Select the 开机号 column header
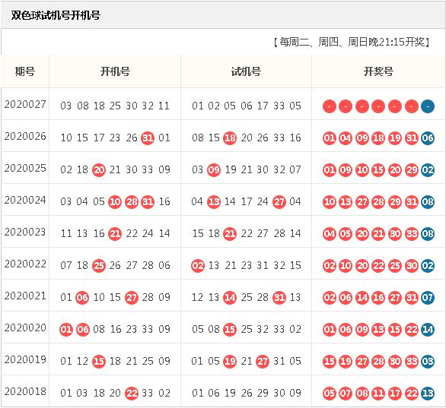Viewport: 446px width, 408px height. pos(115,71)
